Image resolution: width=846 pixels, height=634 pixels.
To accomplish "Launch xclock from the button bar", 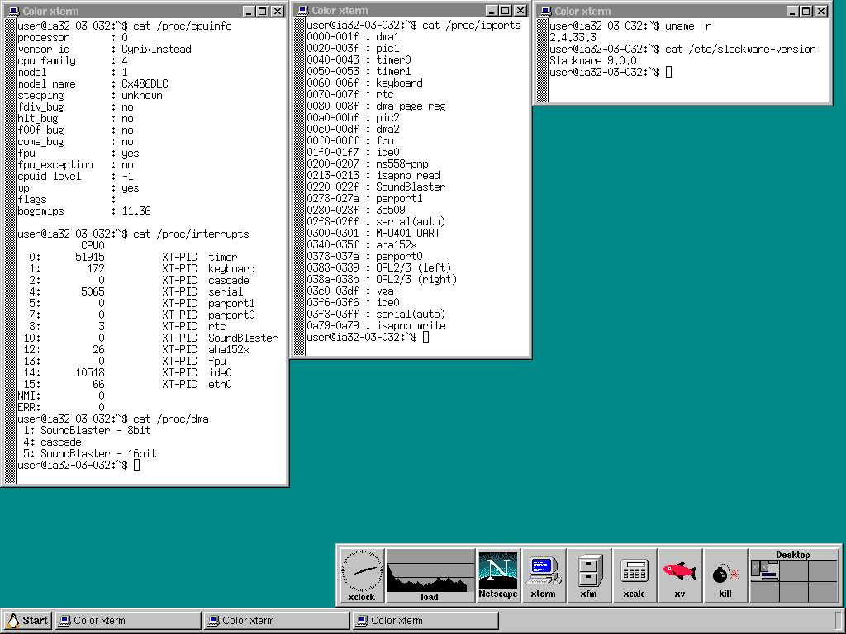I will [362, 575].
